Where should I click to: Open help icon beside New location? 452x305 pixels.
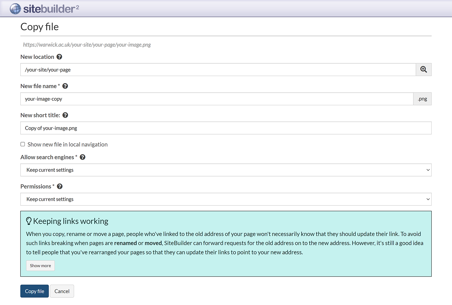click(x=59, y=57)
